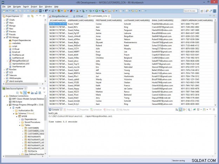Maximize the Console view panel
The width and height of the screenshot is (219, 164).
coord(214,110)
